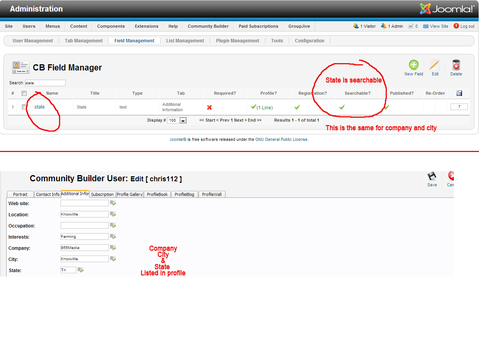Click the icon beside the Web site field
The height and width of the screenshot is (341, 479).
coord(113,203)
